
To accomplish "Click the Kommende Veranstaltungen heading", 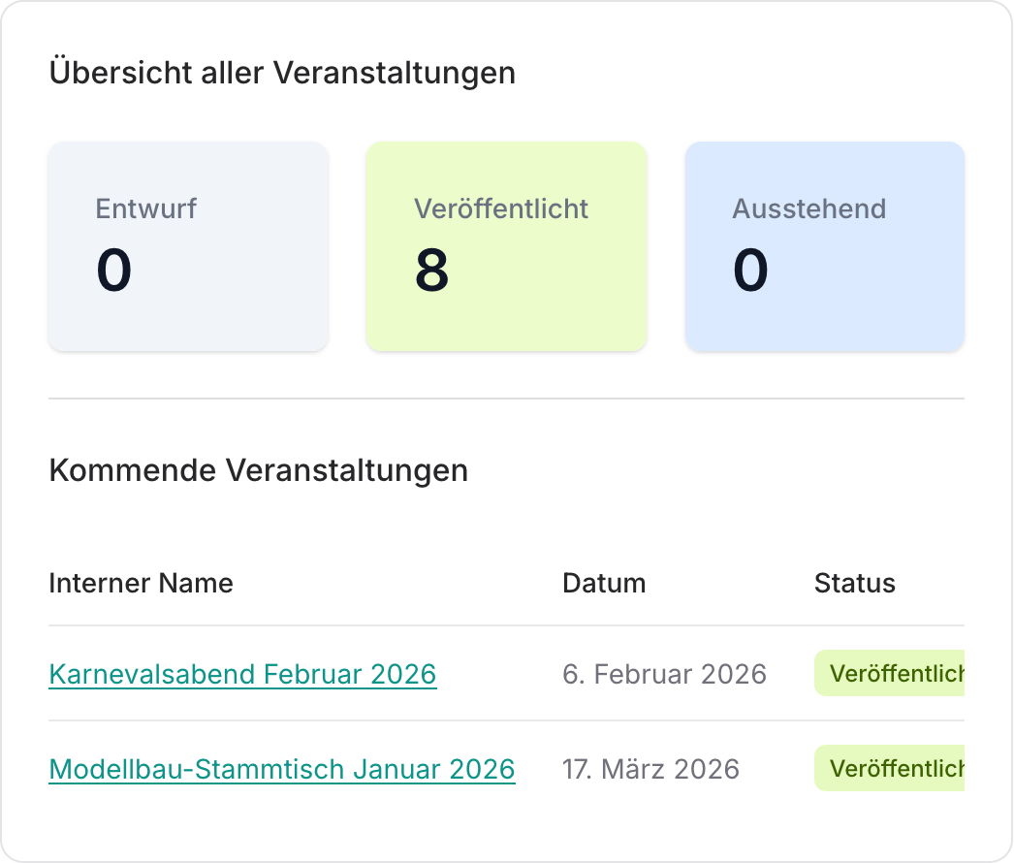I will pos(259,470).
